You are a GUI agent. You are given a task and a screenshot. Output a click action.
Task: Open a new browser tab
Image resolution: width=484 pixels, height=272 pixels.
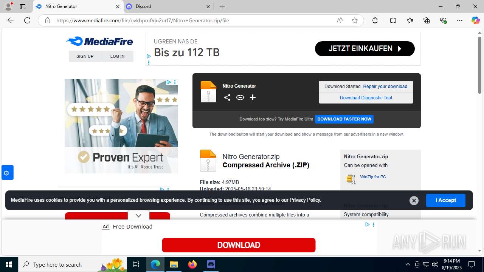point(222,6)
